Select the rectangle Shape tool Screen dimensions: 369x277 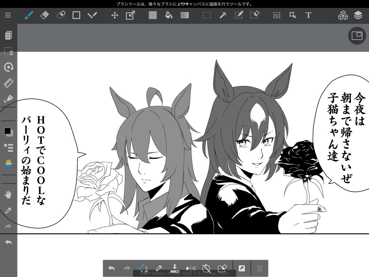[x=76, y=15]
